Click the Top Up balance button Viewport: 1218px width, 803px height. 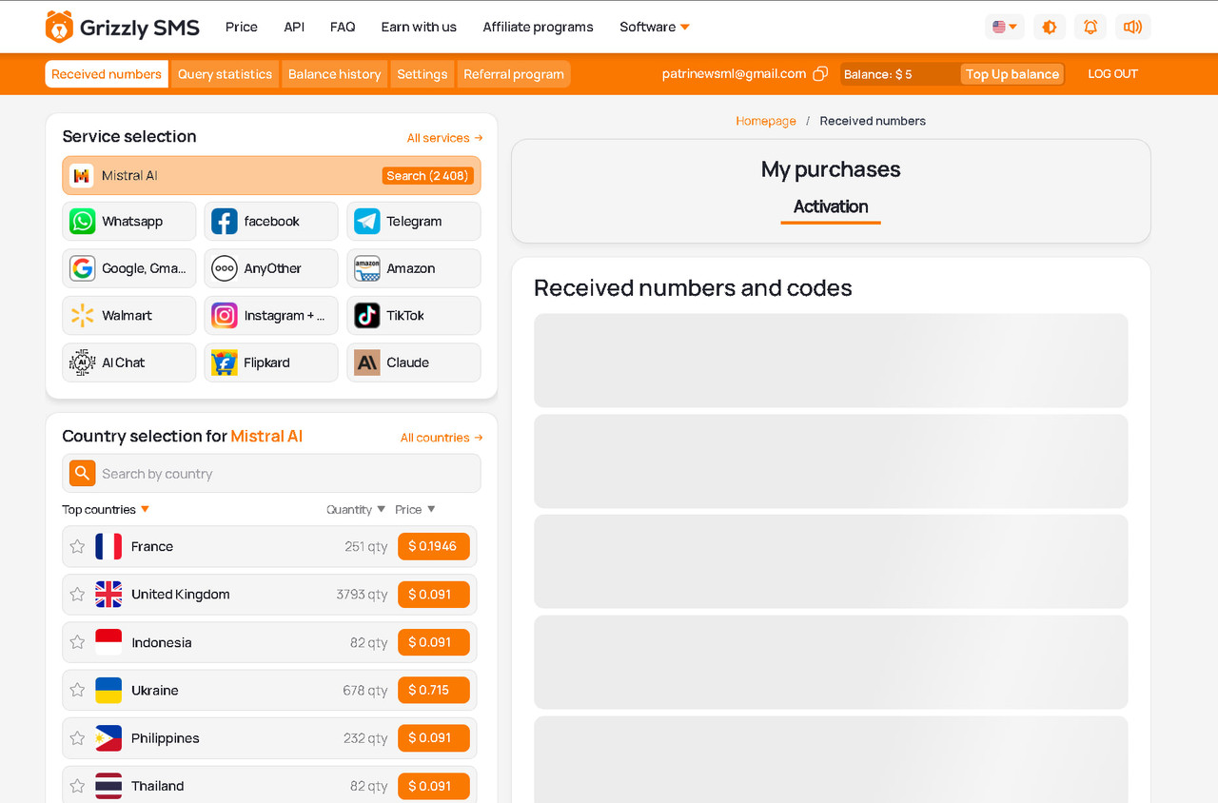[x=1012, y=74]
